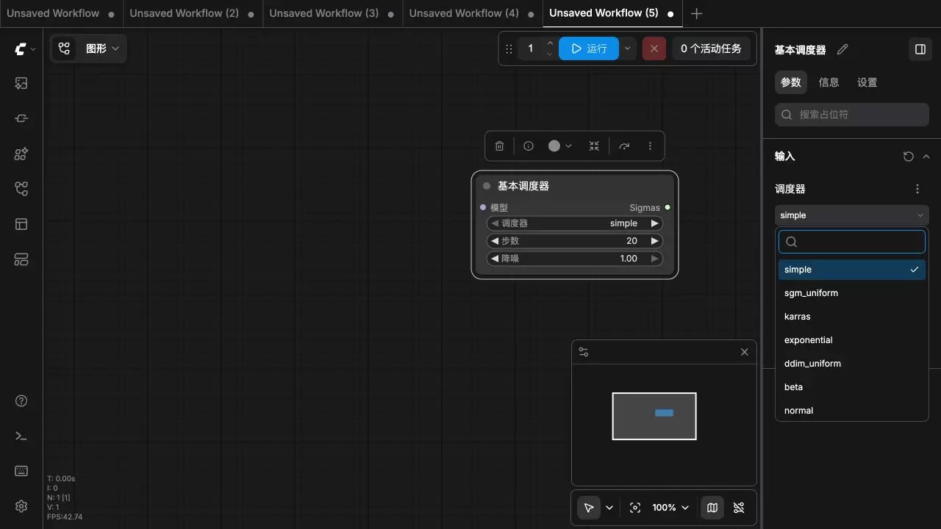Screen dimensions: 941x529
Task: Reset inputs with the circular arrow icon
Action: [908, 156]
